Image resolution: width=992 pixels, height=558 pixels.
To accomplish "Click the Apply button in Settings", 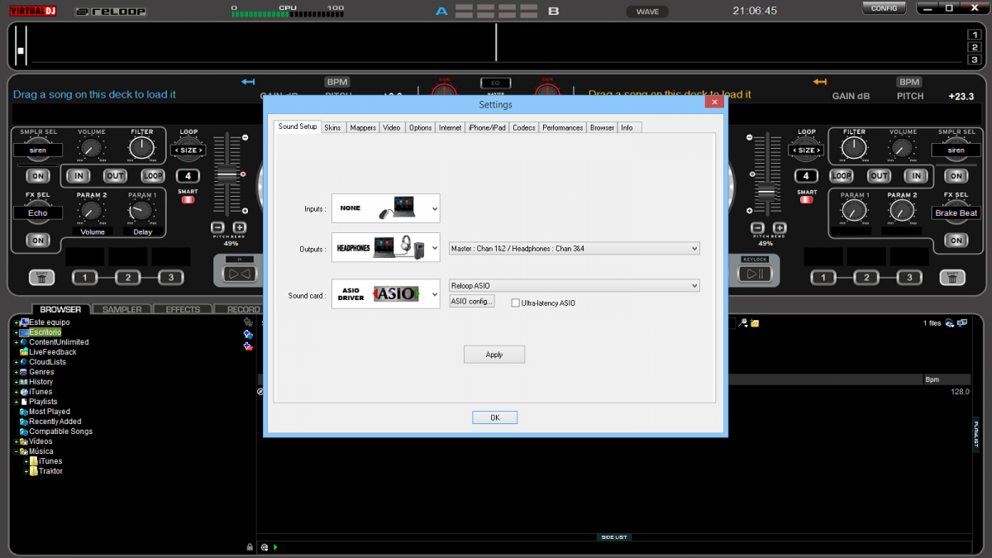I will click(x=494, y=355).
